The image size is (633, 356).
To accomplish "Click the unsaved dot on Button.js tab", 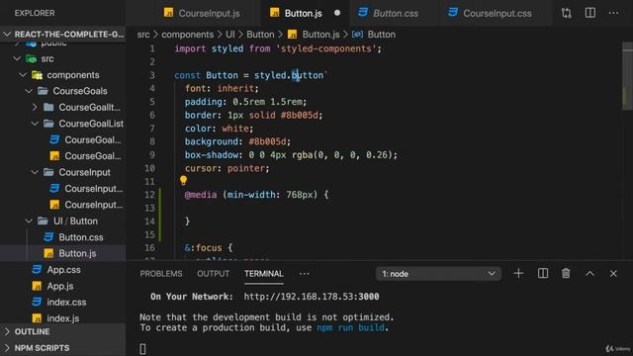I will [x=337, y=13].
